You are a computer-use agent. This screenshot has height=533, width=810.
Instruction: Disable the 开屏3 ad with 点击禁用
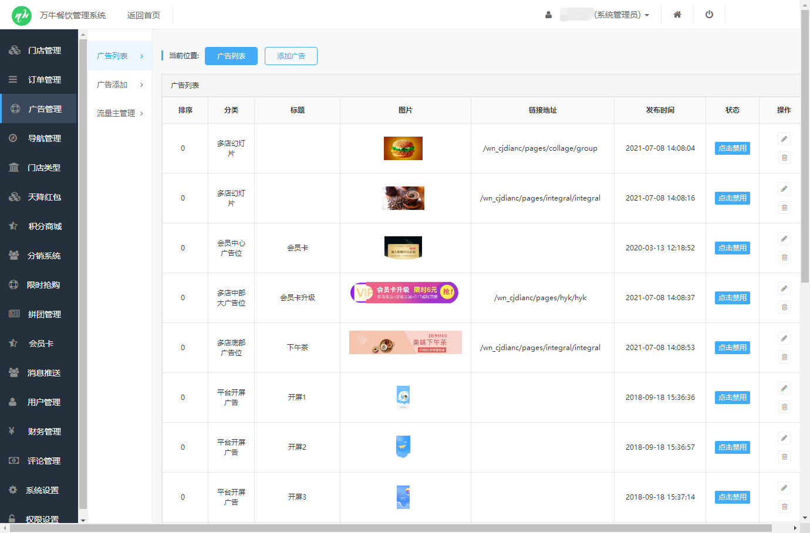(732, 497)
